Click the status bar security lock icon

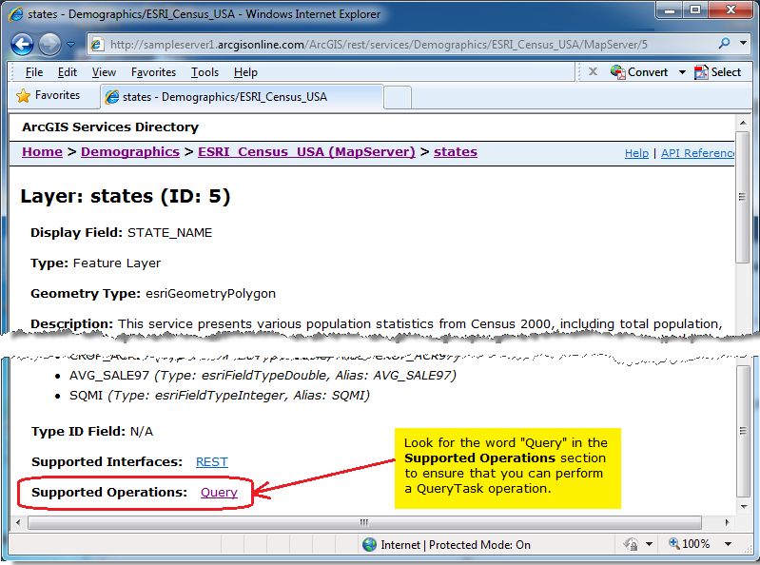631,544
